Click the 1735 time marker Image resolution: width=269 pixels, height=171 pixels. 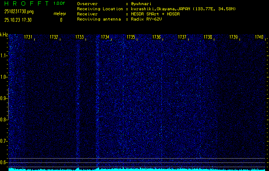coord(131,37)
